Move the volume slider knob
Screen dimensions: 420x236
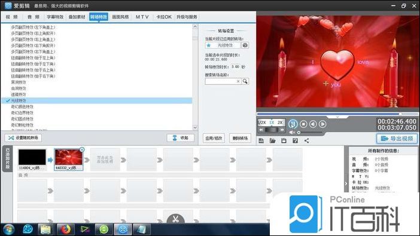299,133
